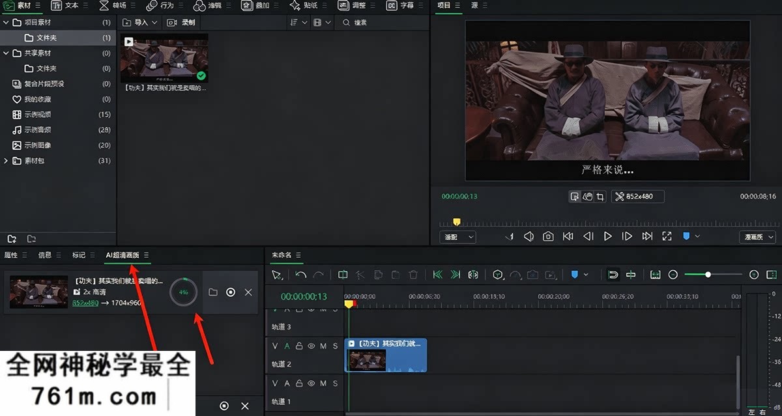Screen dimensions: 782x416
Task: Switch to the 文本 tab
Action: coord(65,5)
